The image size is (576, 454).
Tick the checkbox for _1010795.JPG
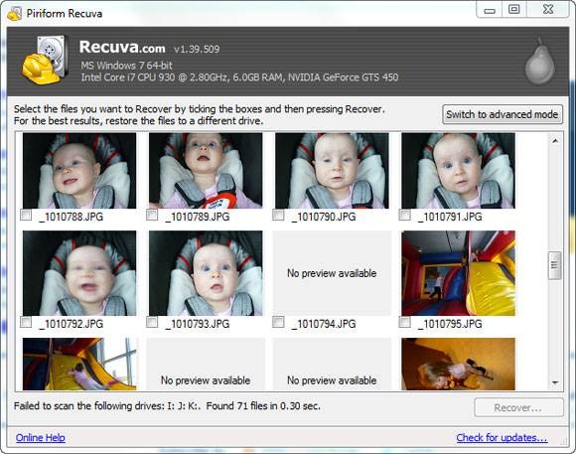[405, 323]
